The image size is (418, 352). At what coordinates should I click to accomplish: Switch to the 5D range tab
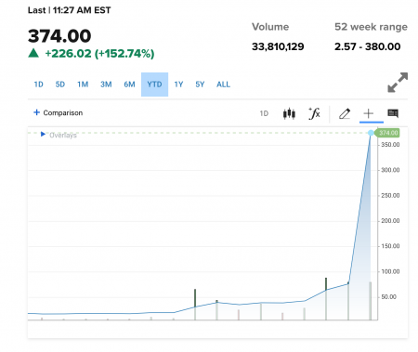60,85
